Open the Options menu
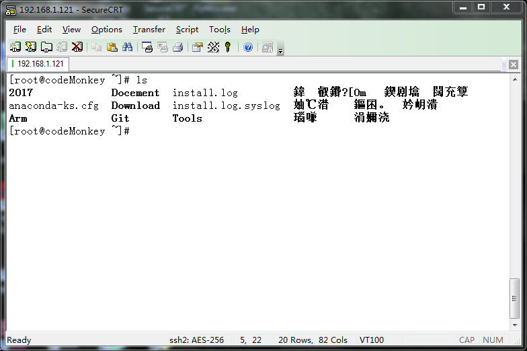This screenshot has width=527, height=351. click(106, 30)
